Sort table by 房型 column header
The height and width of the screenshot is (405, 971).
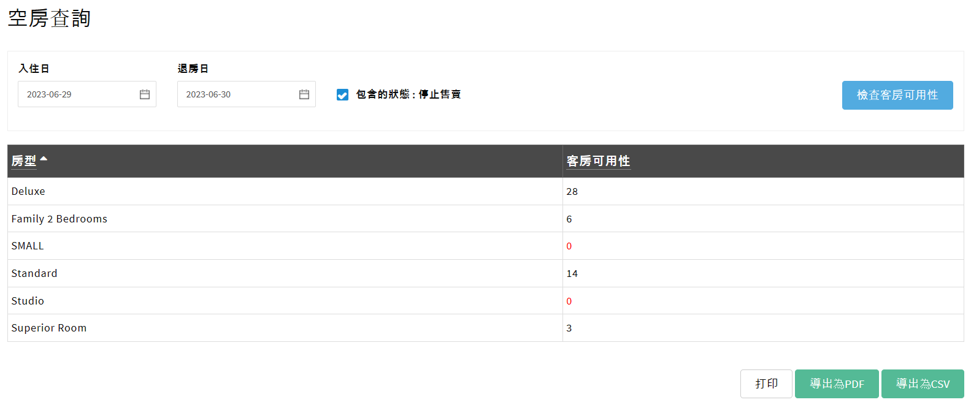(24, 161)
